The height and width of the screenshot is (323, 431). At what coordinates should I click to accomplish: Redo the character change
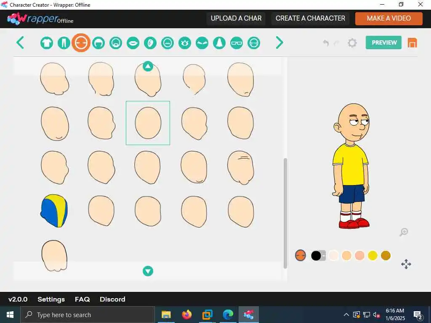point(336,43)
